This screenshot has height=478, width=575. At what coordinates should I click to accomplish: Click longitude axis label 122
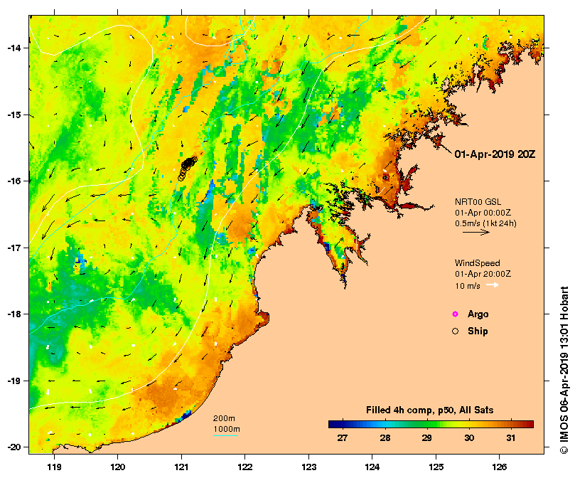click(245, 467)
